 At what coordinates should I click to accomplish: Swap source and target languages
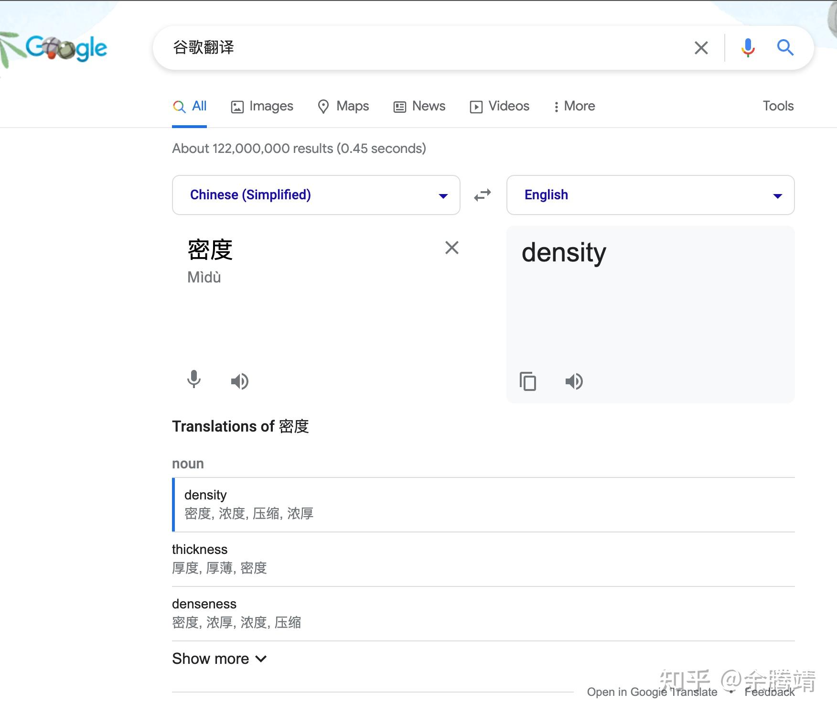click(483, 195)
